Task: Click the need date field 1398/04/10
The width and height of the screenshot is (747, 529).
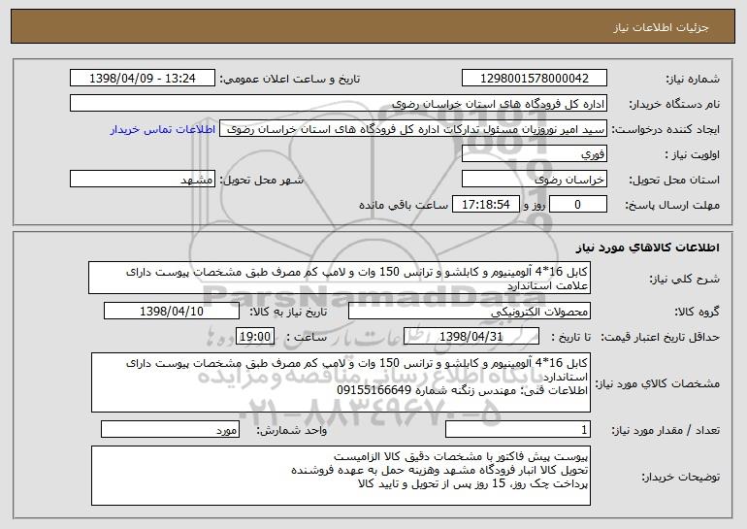Action: pos(172,312)
